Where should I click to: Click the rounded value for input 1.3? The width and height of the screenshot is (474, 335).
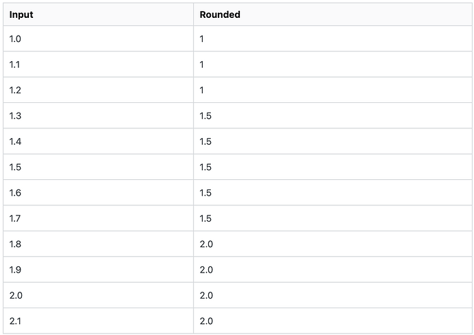pyautogui.click(x=205, y=116)
